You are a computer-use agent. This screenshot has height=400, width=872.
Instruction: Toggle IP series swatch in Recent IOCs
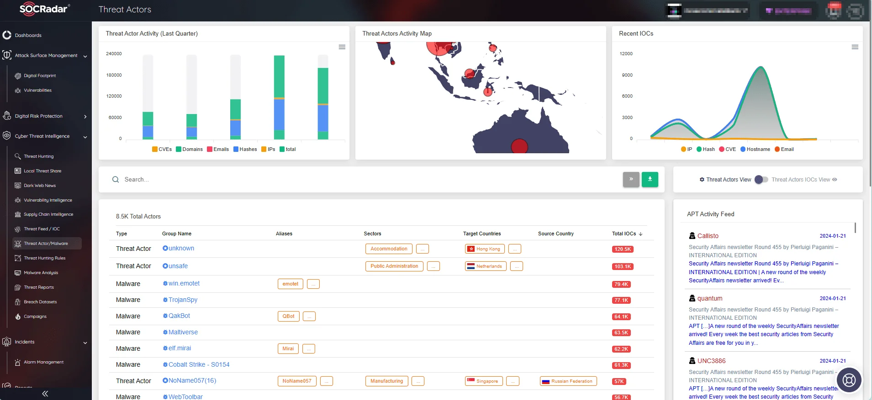(x=683, y=149)
